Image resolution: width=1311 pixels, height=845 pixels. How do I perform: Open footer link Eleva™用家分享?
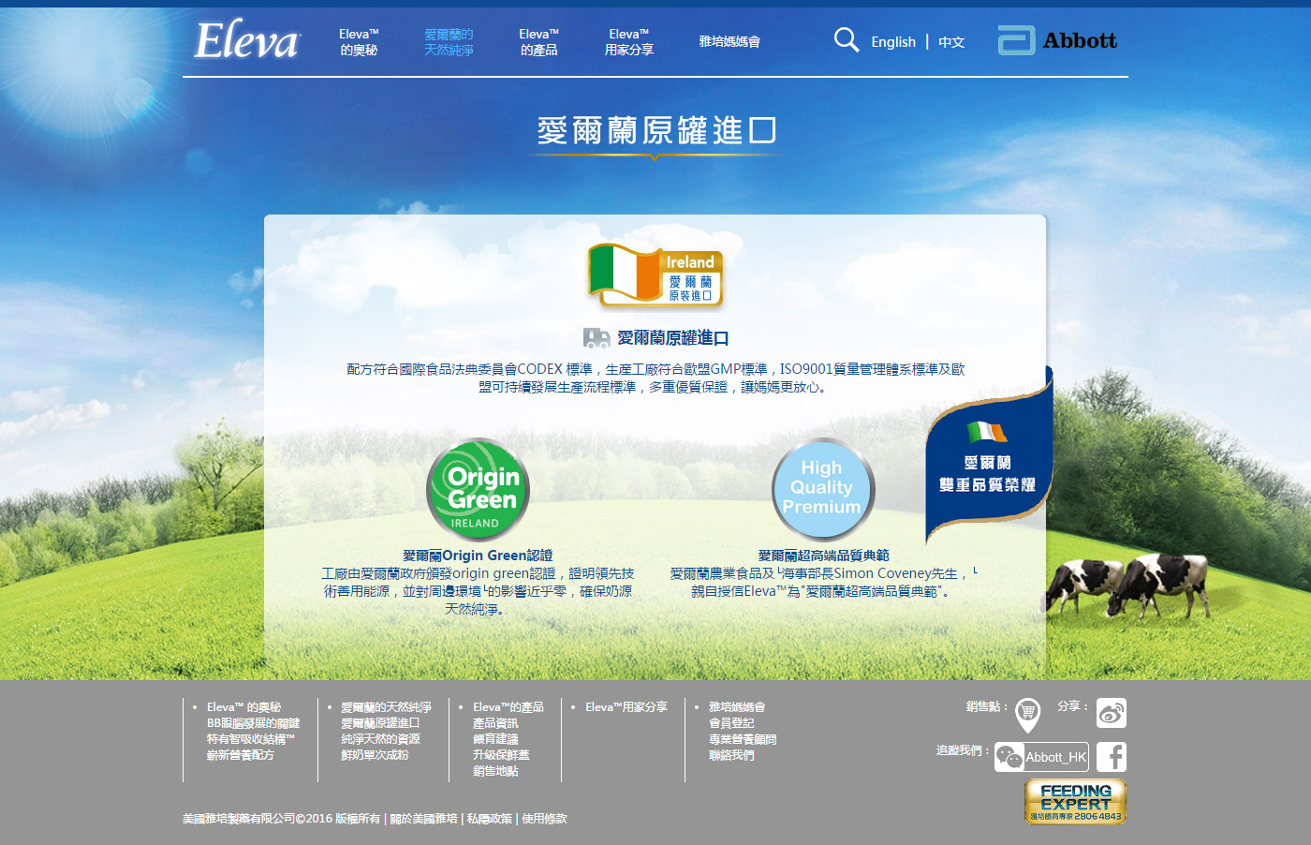tap(626, 707)
